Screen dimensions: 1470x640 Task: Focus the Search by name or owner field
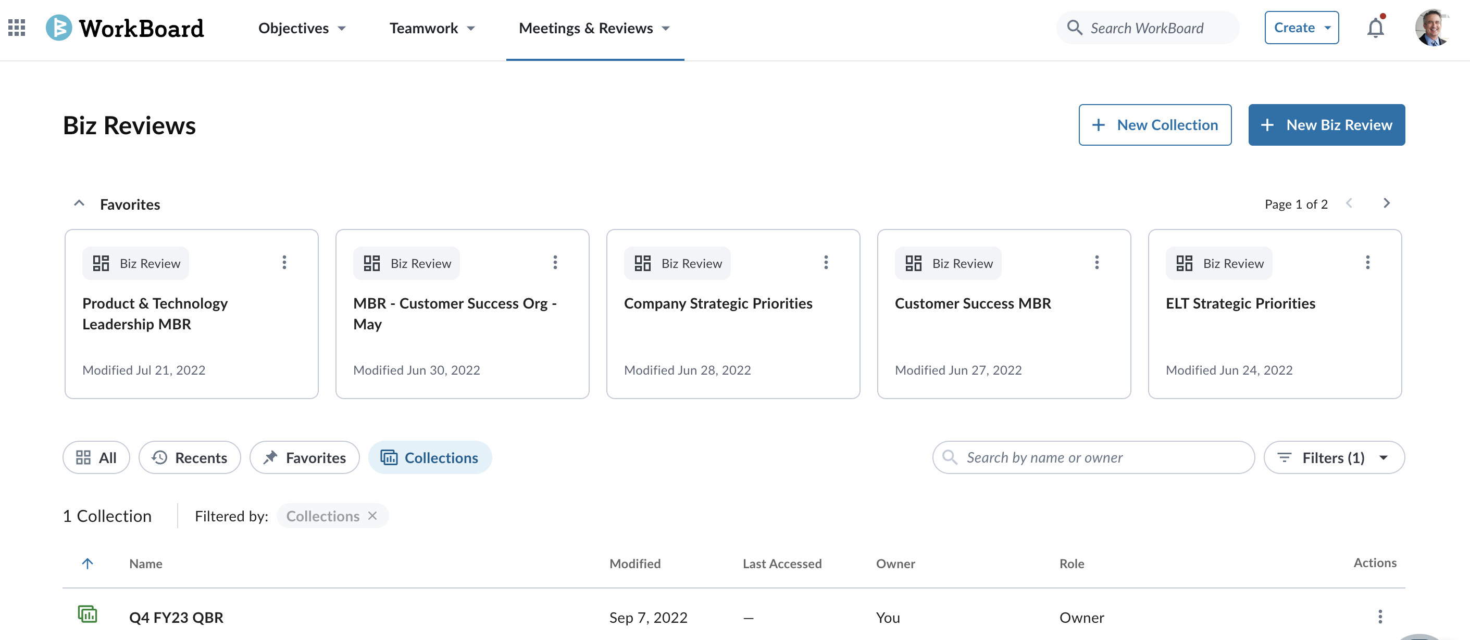click(1093, 457)
